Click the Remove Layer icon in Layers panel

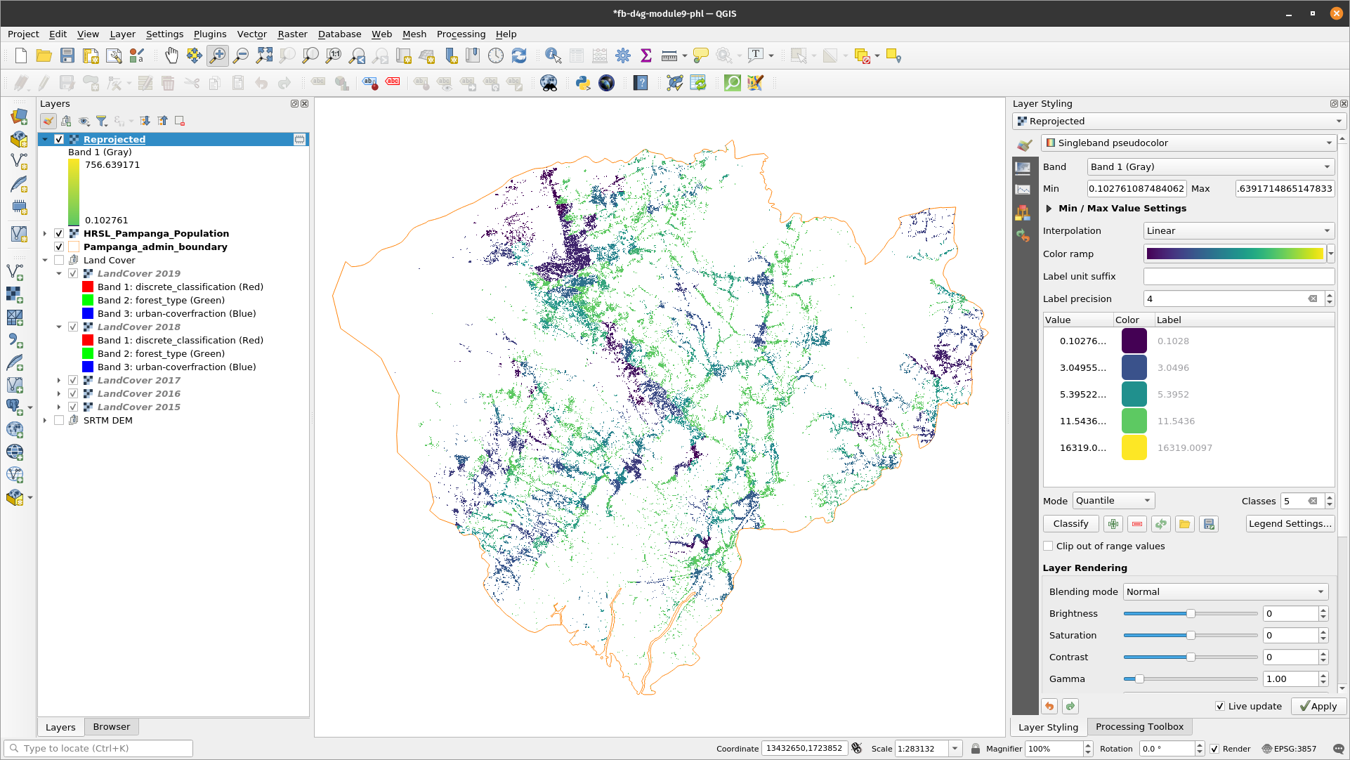coord(180,121)
